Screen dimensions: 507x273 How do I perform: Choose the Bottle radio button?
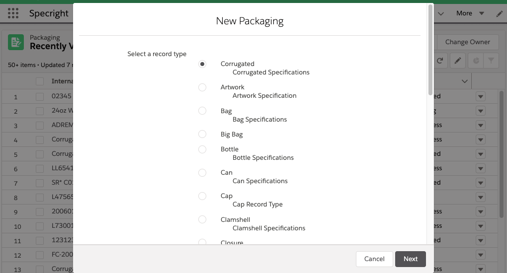[202, 149]
